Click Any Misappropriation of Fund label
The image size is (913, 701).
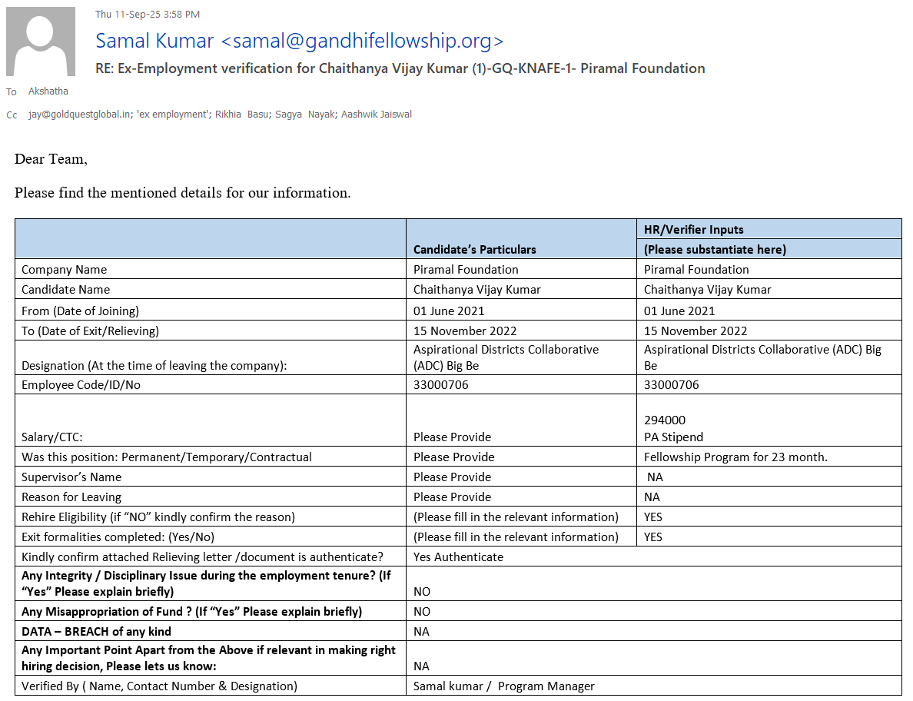click(191, 611)
